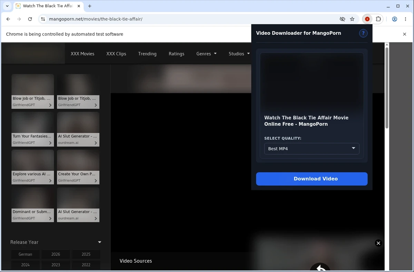Open the Chrome three-dot menu

405,19
